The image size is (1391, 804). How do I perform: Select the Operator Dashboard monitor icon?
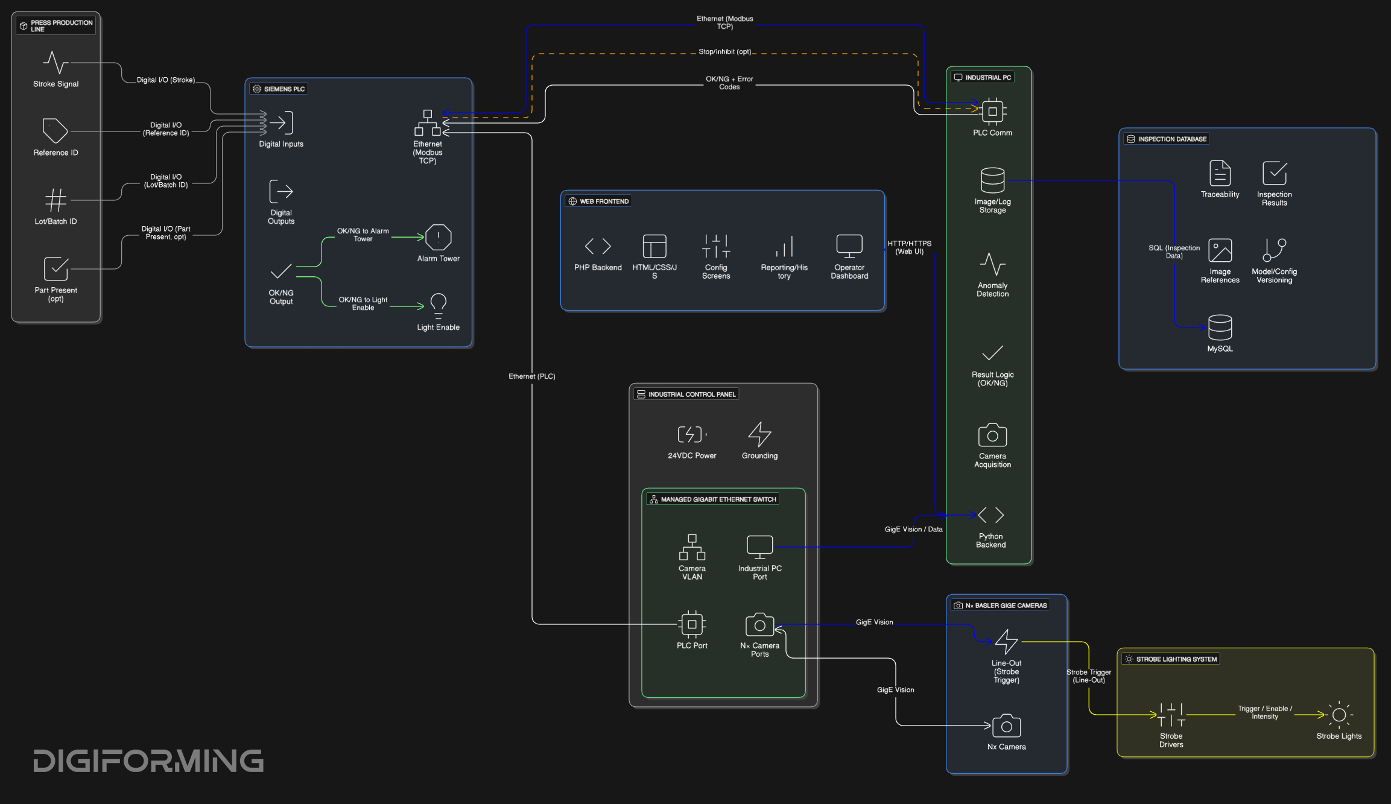click(x=849, y=247)
